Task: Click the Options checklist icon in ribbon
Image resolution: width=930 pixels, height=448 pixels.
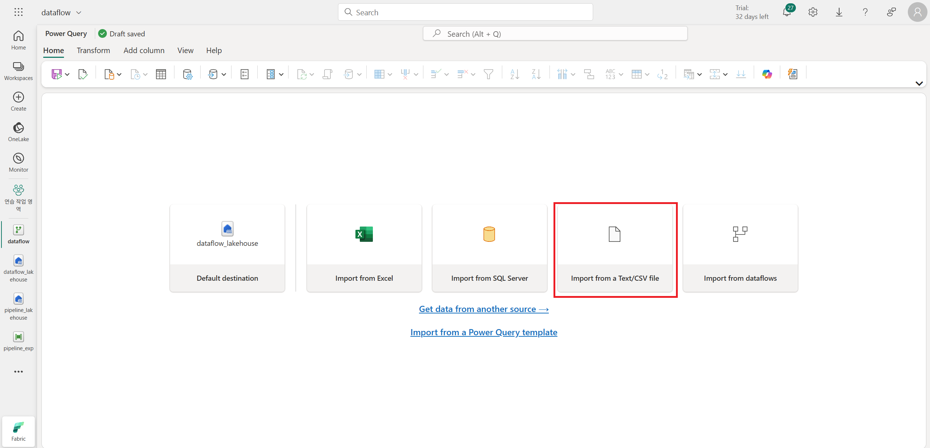Action: pyautogui.click(x=245, y=74)
